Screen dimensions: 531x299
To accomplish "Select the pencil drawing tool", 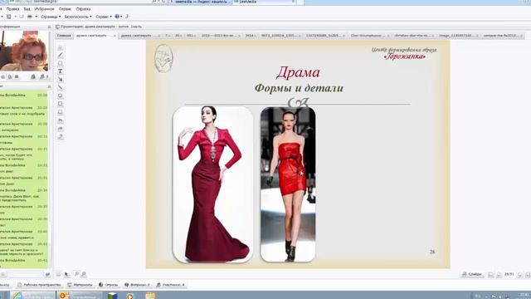I will [61, 56].
